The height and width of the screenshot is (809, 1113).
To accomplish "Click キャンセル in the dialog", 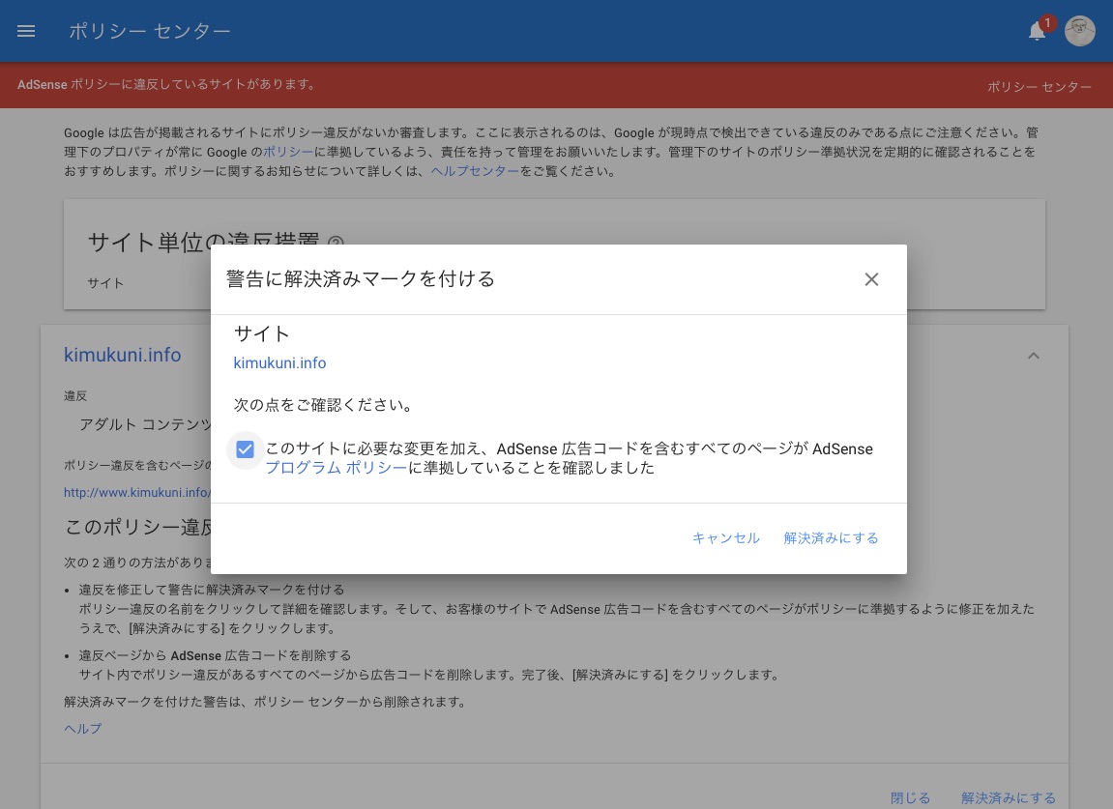I will [725, 538].
